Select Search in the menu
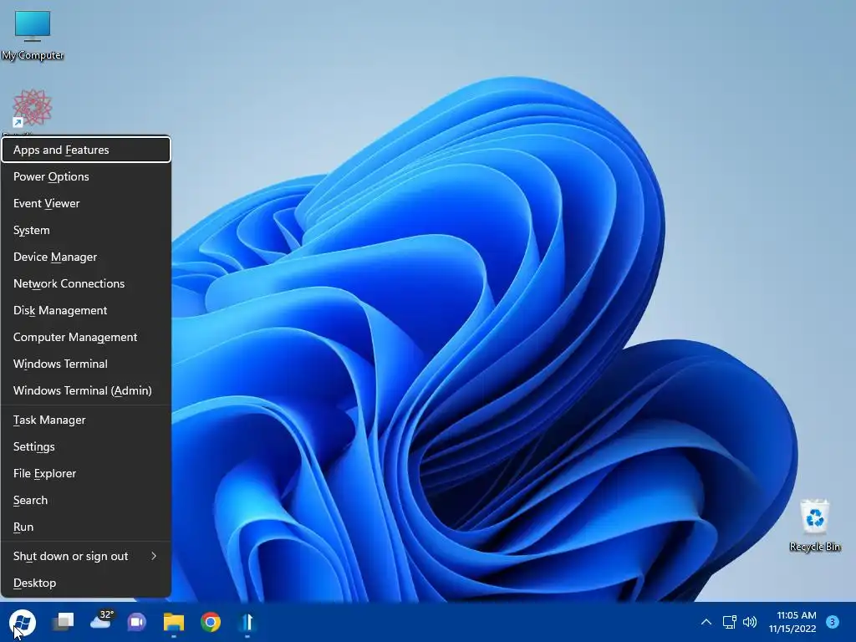Screen dimensions: 856x642 [x=86, y=500]
